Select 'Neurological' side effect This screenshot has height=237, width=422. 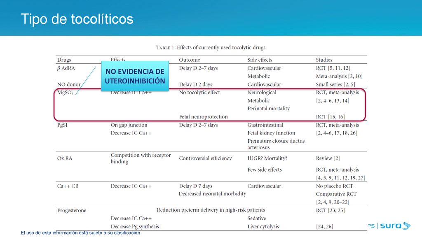click(262, 93)
